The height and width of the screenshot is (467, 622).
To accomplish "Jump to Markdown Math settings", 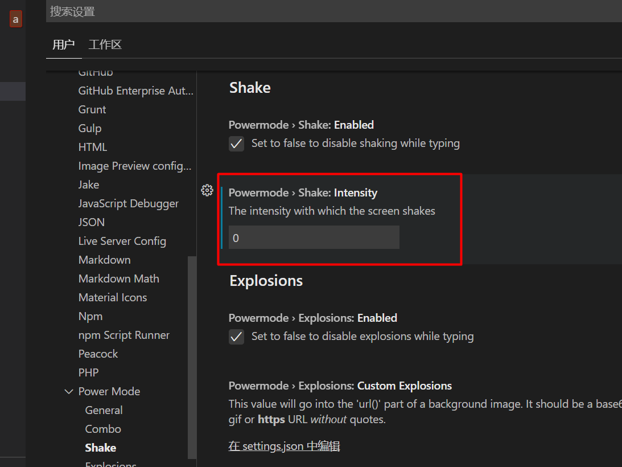I will pos(119,278).
